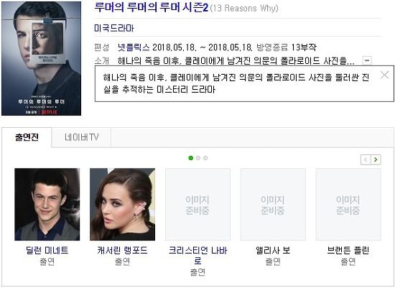
Task: Select the second pagination dot
Action: [198, 158]
